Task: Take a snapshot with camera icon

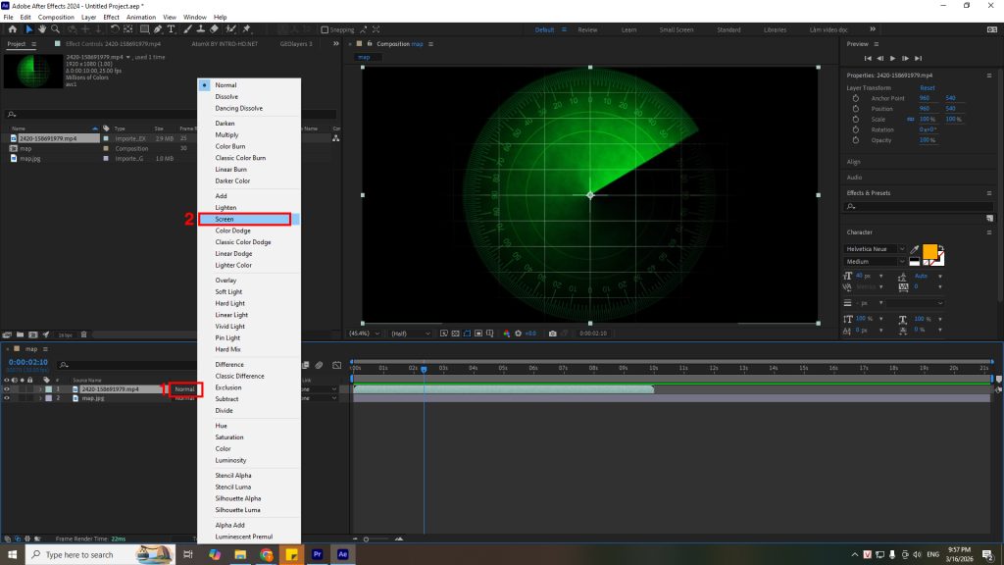Action: coord(553,334)
